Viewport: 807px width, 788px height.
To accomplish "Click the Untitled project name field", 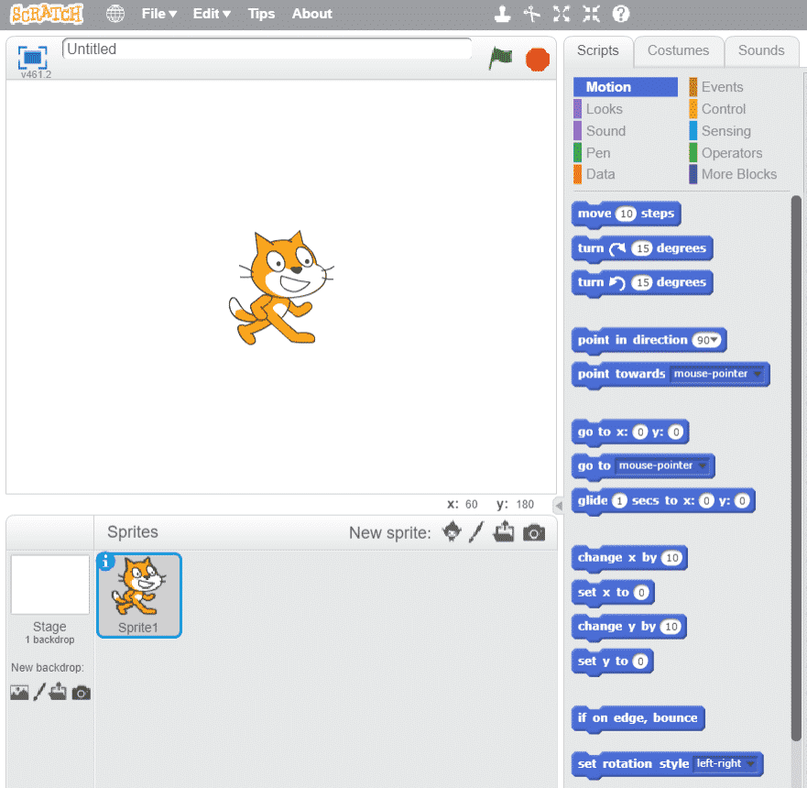I will 266,49.
